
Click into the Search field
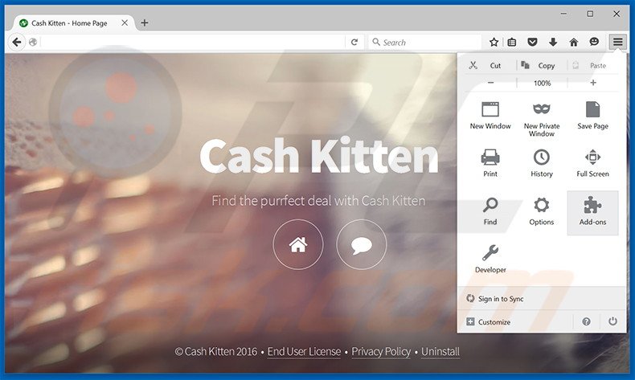pyautogui.click(x=425, y=42)
